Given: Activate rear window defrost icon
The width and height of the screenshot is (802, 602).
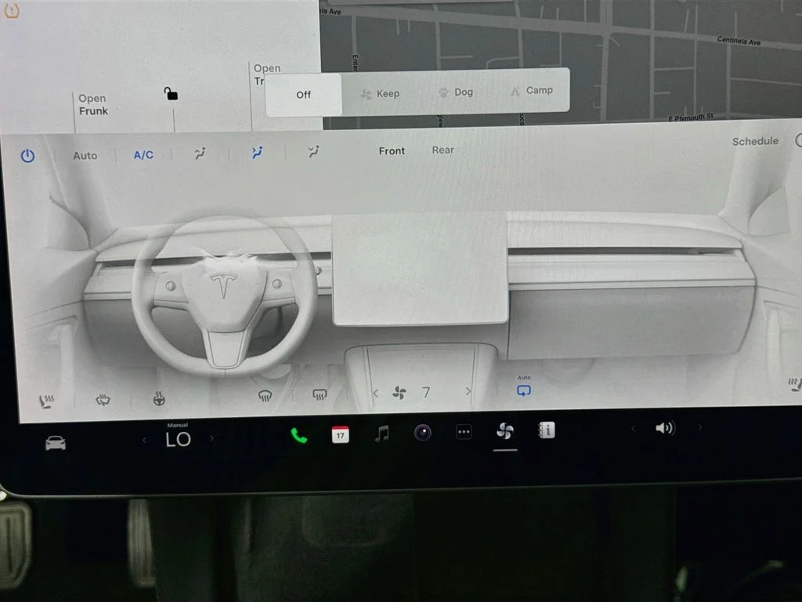Looking at the screenshot, I should pos(320,394).
